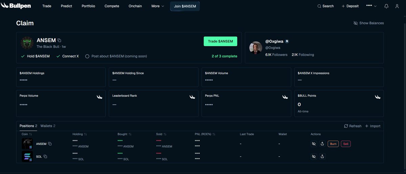Image resolution: width=406 pixels, height=174 pixels.
Task: Switch to the Positions tab
Action: coord(28,126)
